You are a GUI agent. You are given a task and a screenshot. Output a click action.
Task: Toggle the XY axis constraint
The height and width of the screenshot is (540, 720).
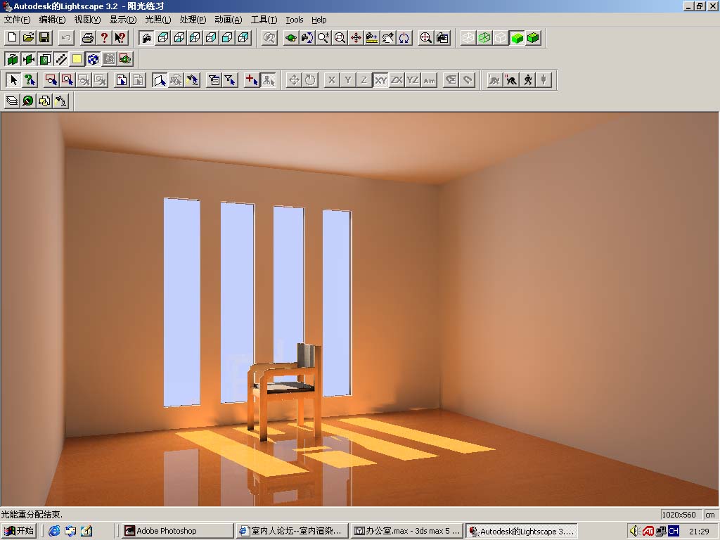380,80
